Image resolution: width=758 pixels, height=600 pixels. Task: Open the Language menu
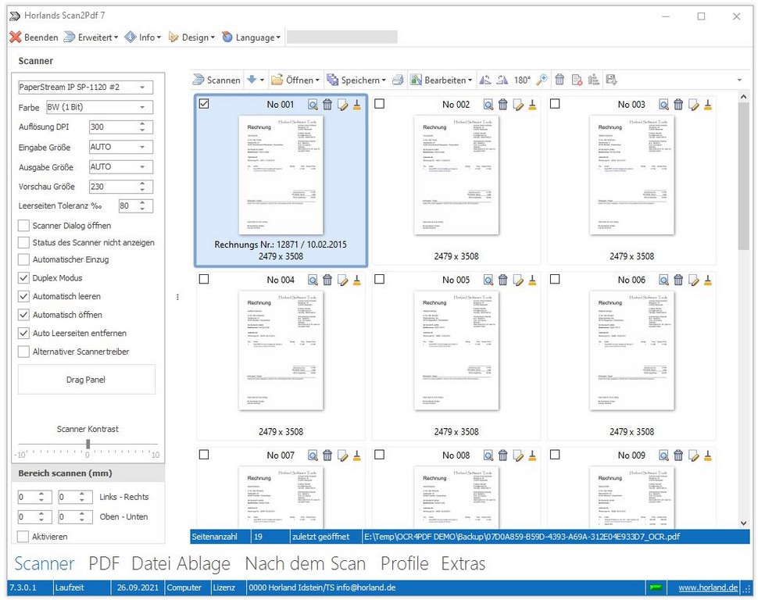(x=252, y=37)
